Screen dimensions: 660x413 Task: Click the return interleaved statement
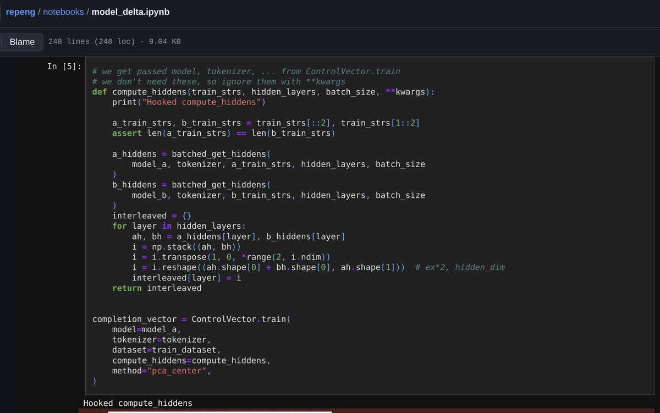pyautogui.click(x=157, y=288)
